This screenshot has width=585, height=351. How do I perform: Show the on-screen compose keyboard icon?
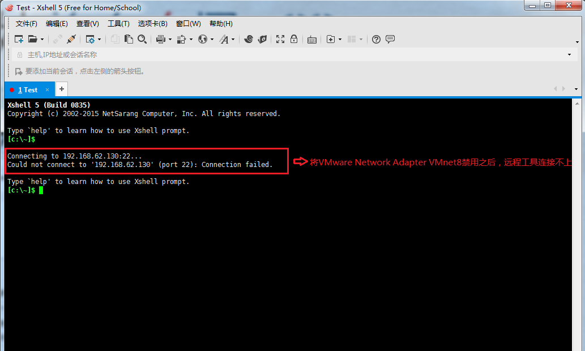312,39
